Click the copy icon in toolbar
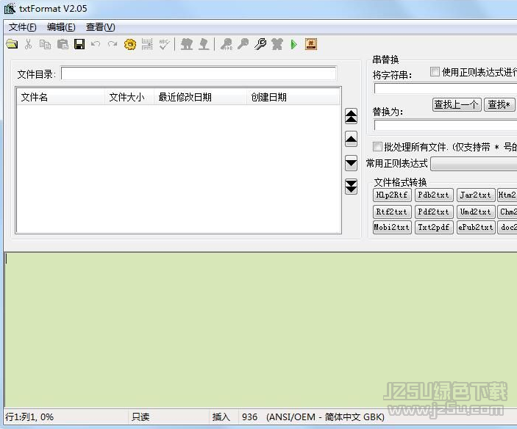The height and width of the screenshot is (429, 517). tap(45, 44)
